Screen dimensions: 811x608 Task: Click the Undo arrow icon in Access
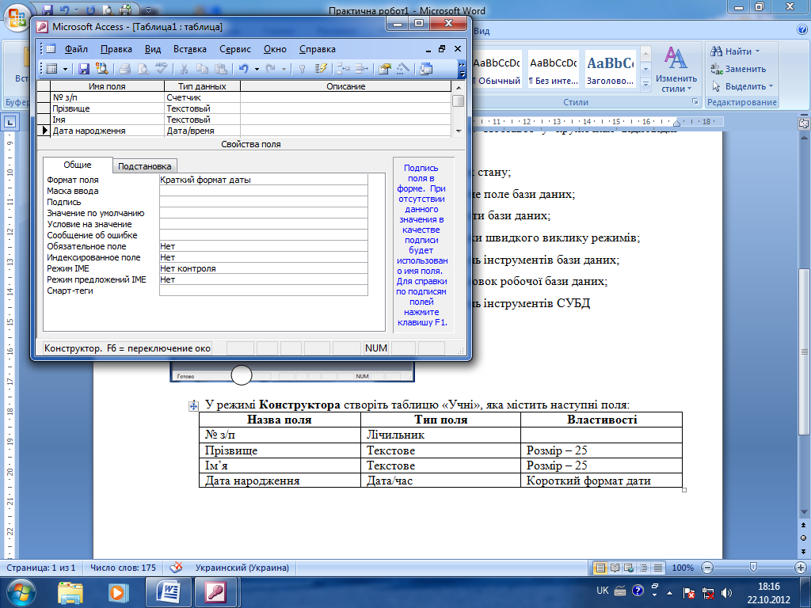click(244, 69)
